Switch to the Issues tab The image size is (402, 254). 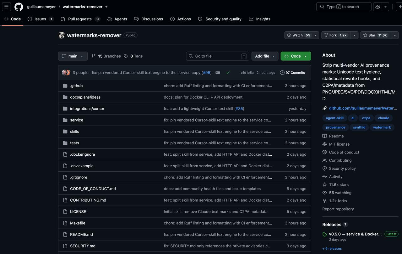41,19
